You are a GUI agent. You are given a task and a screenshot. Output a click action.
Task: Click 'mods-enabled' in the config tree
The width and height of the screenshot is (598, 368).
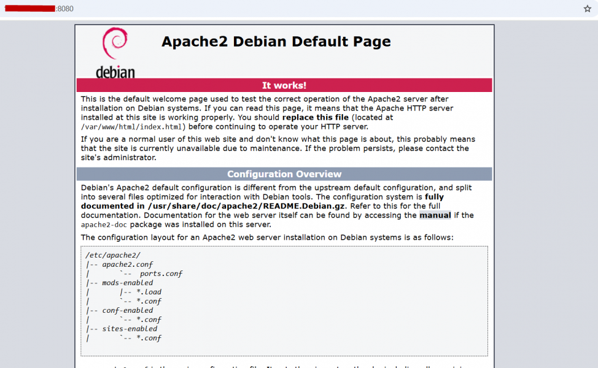[127, 283]
